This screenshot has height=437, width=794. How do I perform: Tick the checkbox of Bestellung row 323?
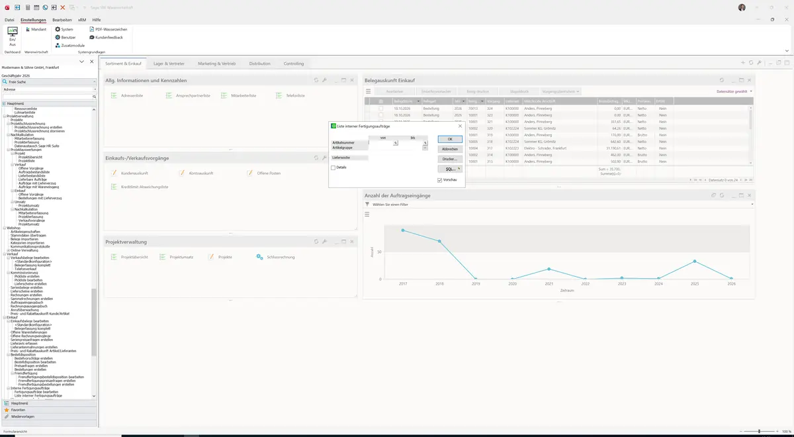(x=381, y=115)
